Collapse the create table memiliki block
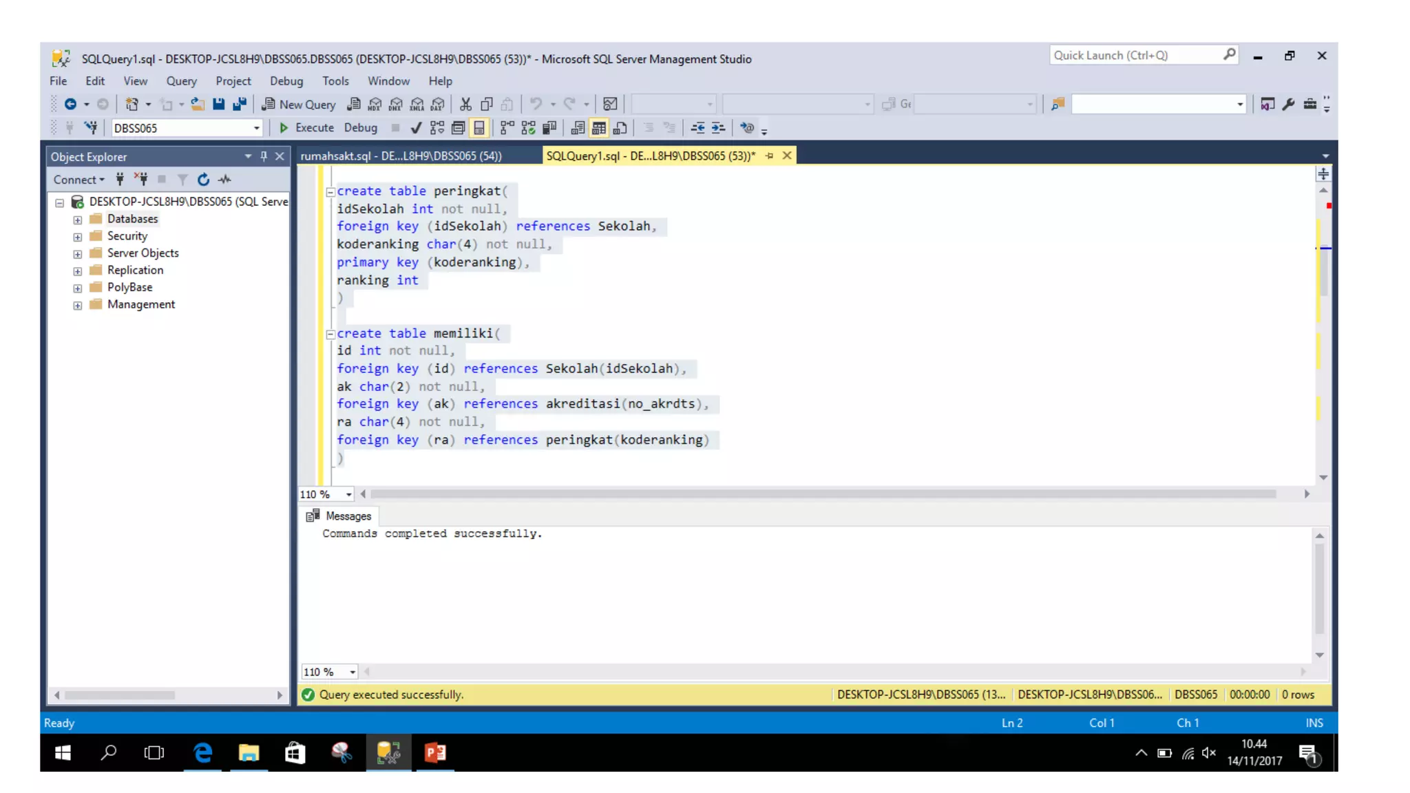This screenshot has width=1410, height=793. 330,334
